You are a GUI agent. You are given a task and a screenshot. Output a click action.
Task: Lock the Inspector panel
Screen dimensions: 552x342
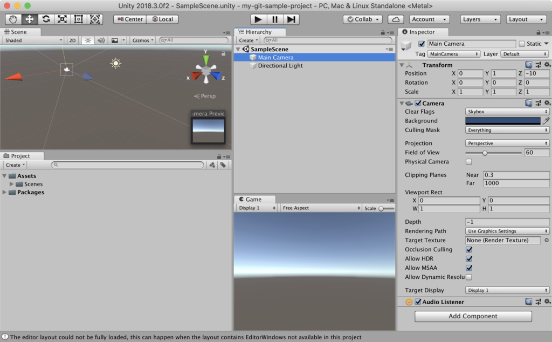click(538, 32)
